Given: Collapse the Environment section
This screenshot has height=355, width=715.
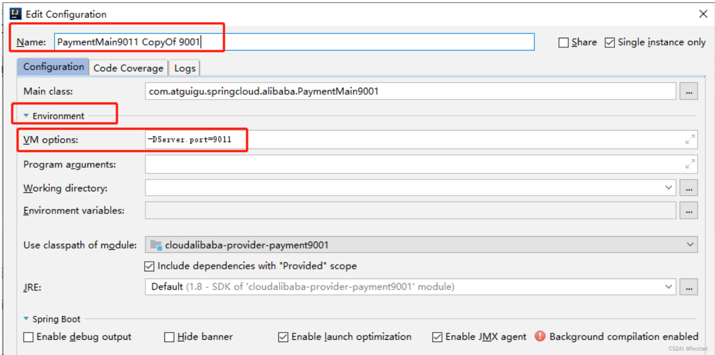Looking at the screenshot, I should point(26,116).
